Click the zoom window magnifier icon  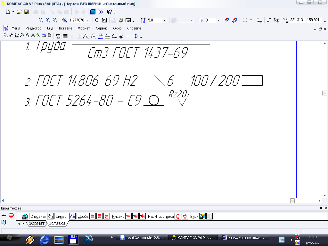(x=41, y=20)
